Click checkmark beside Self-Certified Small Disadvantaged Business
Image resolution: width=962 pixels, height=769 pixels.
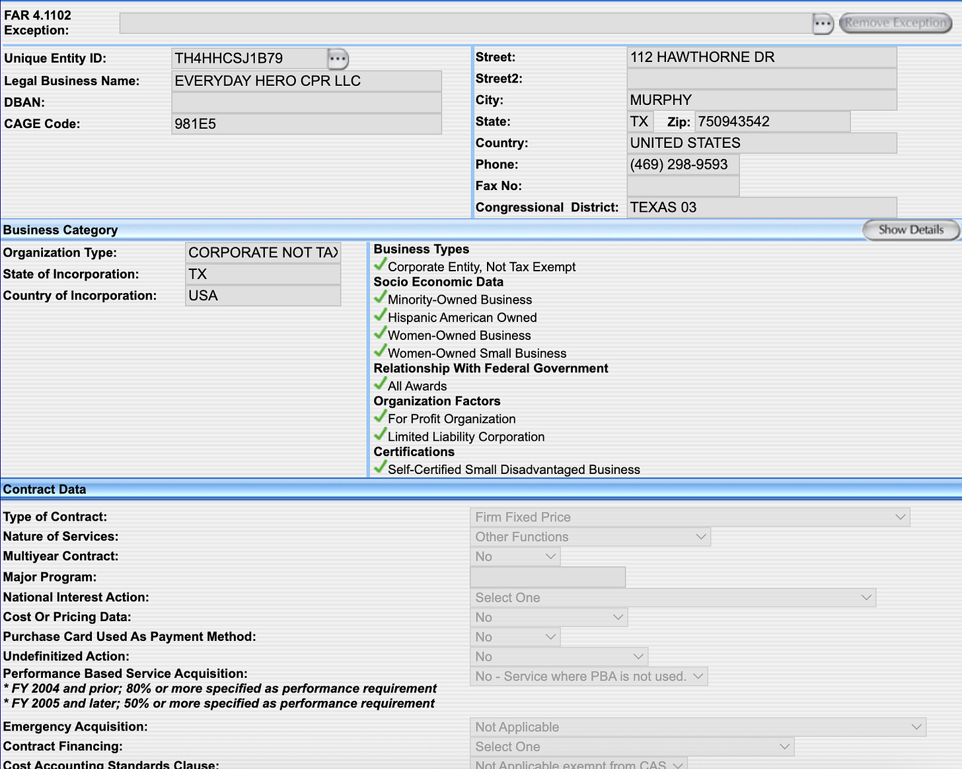coord(380,468)
